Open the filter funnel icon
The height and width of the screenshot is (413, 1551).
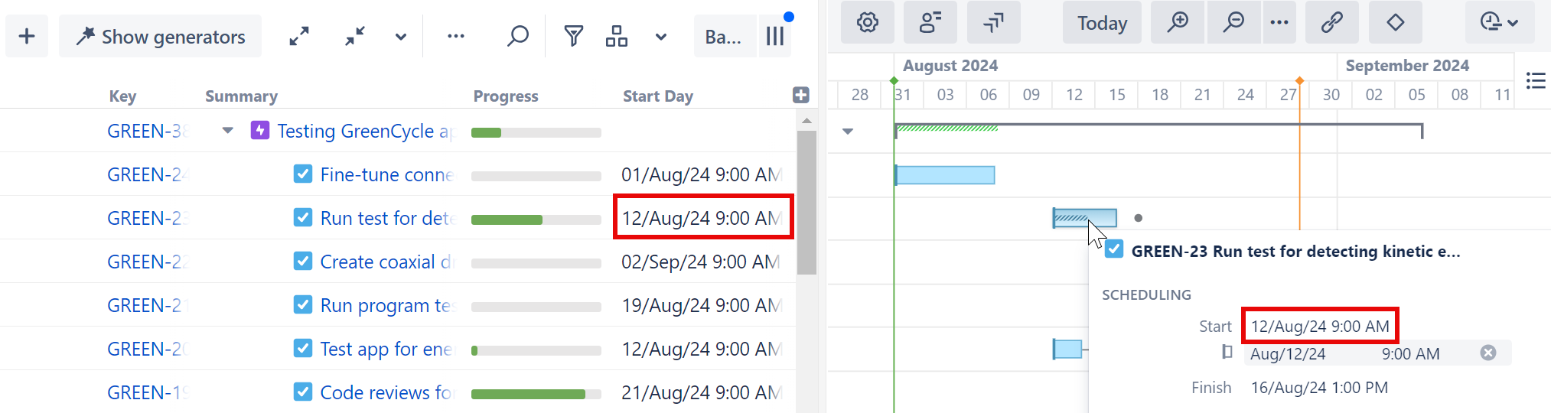tap(573, 36)
